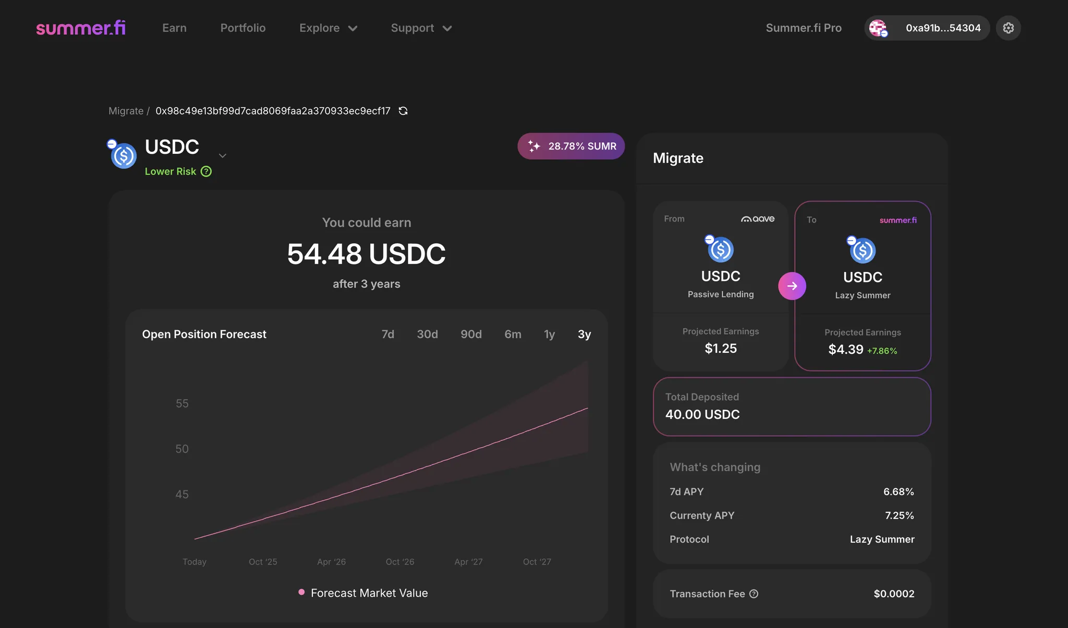Go to the Earn page

click(x=174, y=28)
